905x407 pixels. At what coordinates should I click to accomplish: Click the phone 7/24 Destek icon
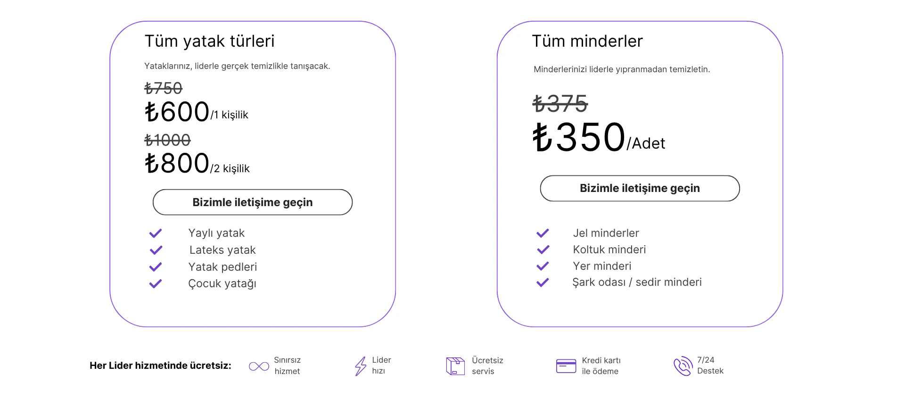coord(683,366)
